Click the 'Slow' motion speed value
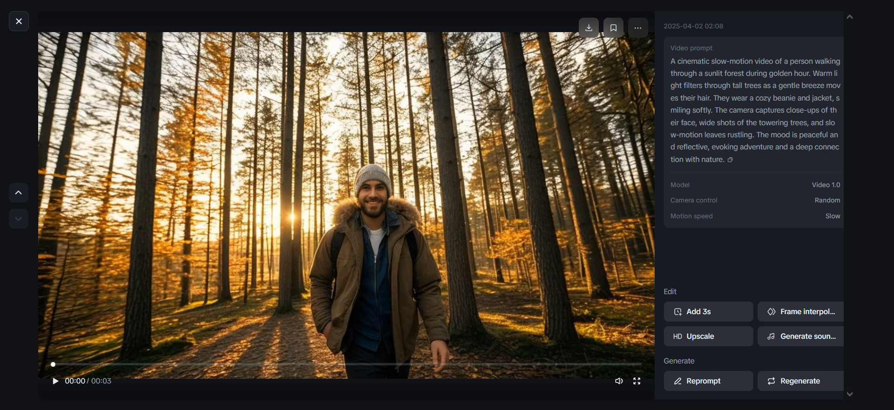894x410 pixels. click(x=833, y=216)
